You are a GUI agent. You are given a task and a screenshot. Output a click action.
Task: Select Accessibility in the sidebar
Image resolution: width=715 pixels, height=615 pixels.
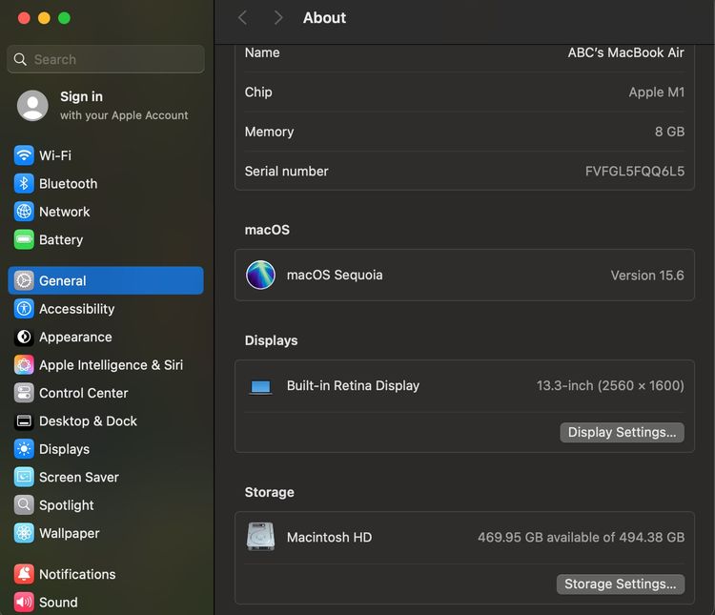click(x=106, y=309)
